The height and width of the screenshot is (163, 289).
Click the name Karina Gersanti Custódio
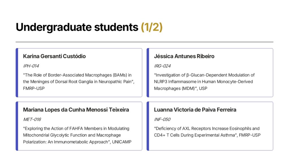click(54, 56)
